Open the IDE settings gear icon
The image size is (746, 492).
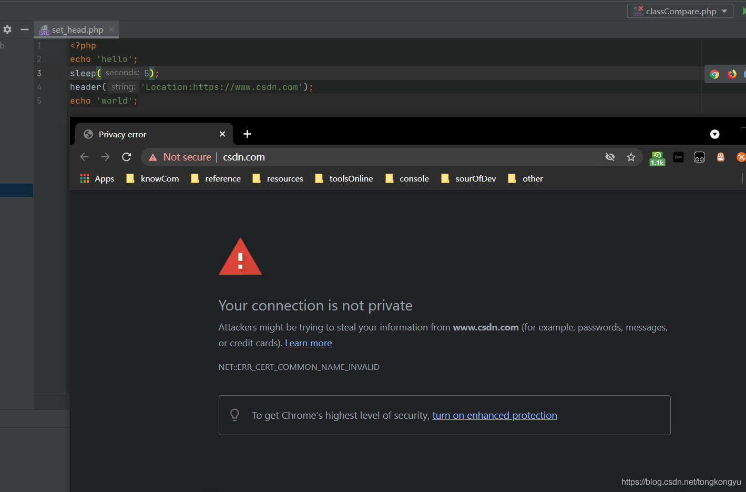(x=7, y=29)
